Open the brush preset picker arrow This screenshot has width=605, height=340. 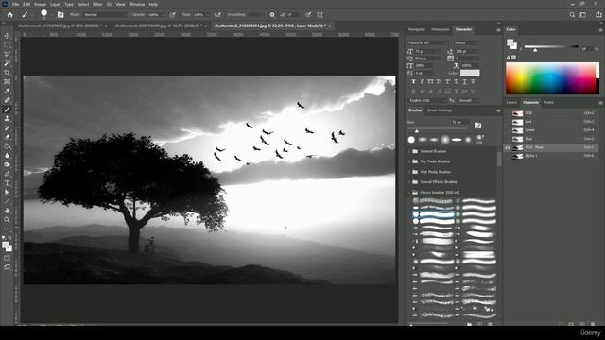coord(52,15)
